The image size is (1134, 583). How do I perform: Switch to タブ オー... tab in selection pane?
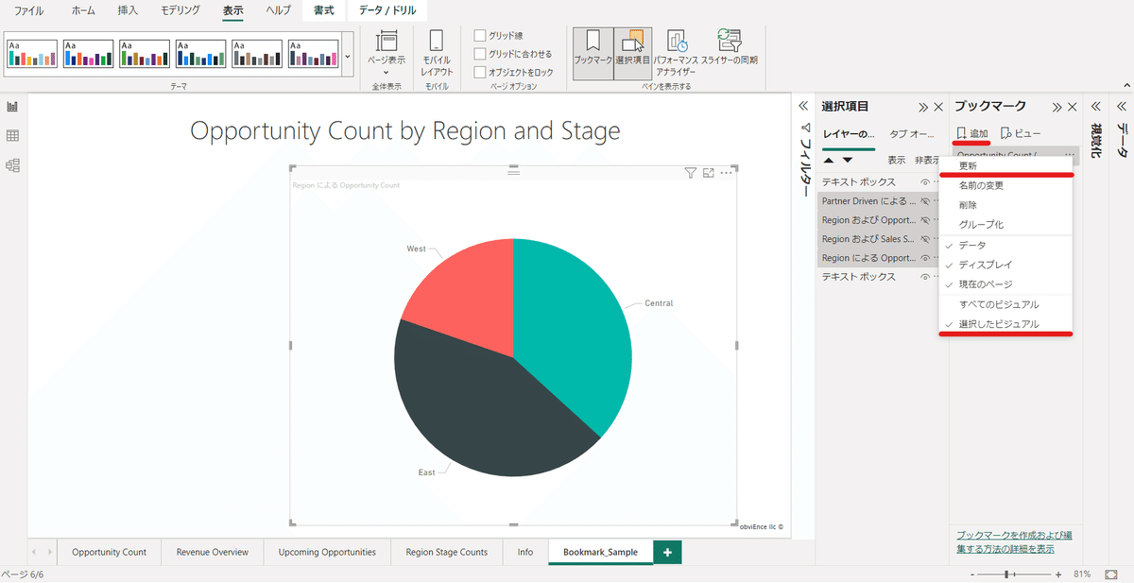point(912,134)
